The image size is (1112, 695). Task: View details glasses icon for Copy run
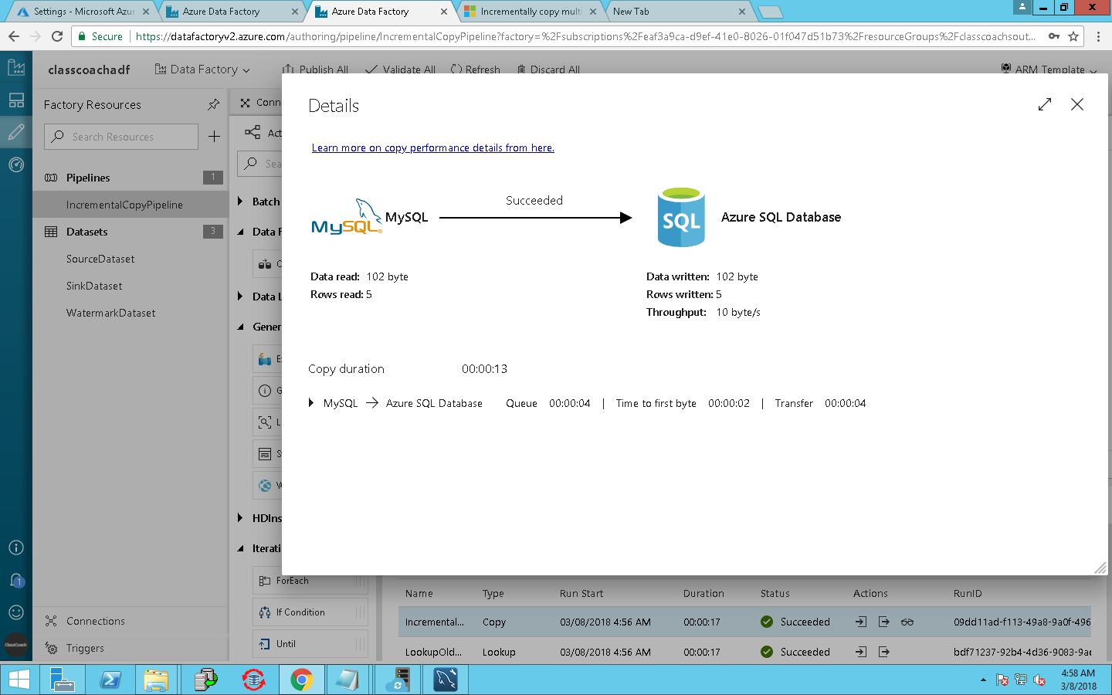[907, 622]
